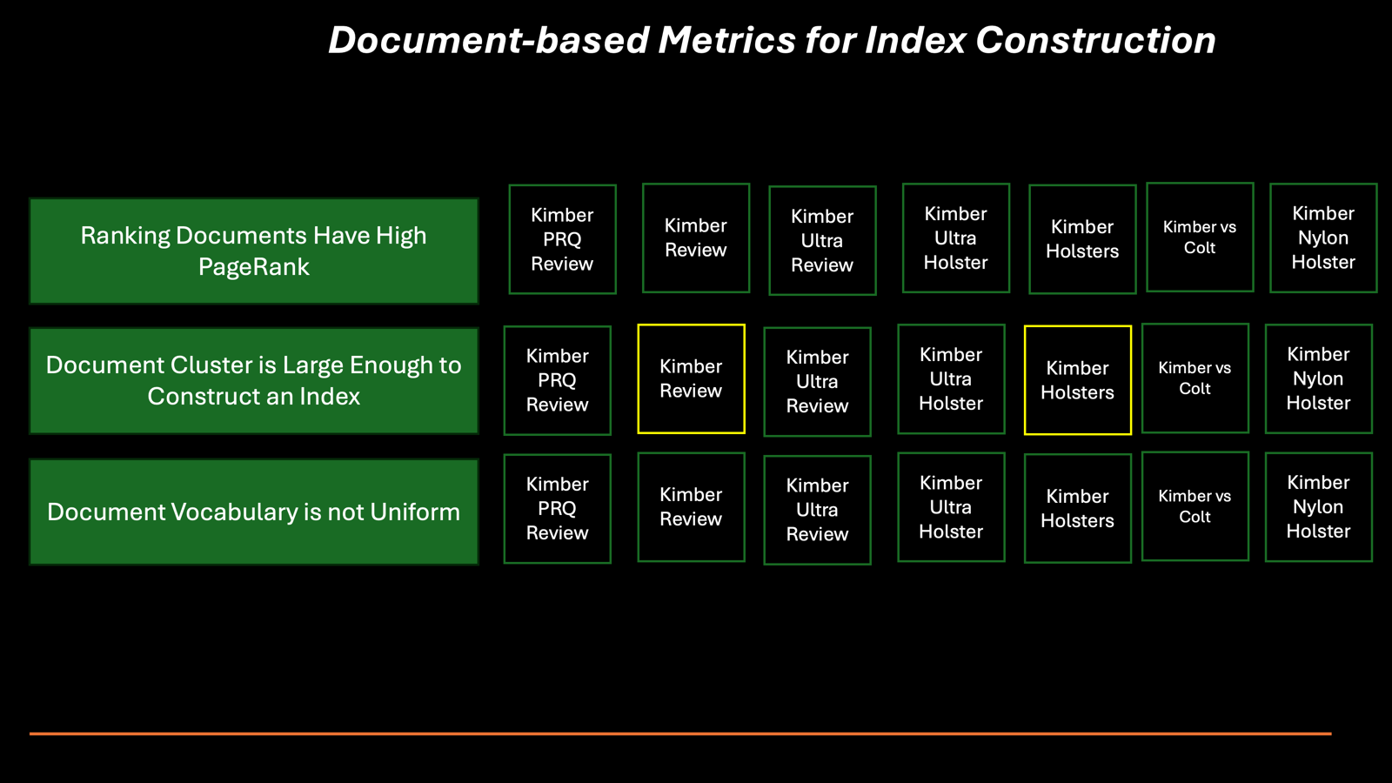Select Kimber Holsters in the bottom row
The width and height of the screenshot is (1392, 783).
pyautogui.click(x=1078, y=508)
